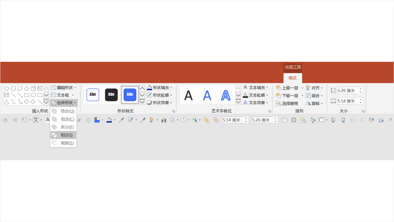Open 艺术字样式 group dialog launcher

(270, 111)
